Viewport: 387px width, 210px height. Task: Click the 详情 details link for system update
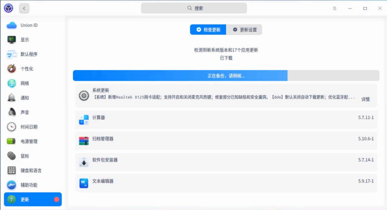366,100
